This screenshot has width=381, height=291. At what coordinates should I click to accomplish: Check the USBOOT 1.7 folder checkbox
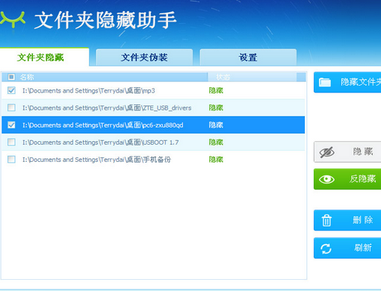pos(11,142)
